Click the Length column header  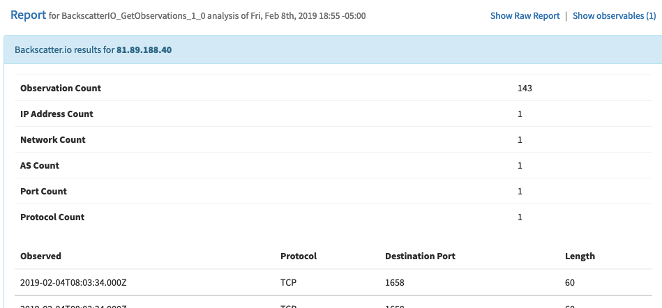pyautogui.click(x=580, y=256)
